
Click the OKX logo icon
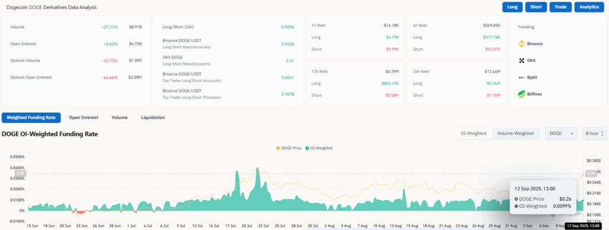(x=522, y=61)
